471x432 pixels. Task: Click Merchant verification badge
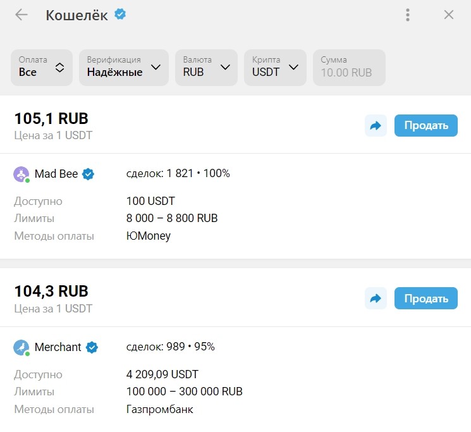pos(92,347)
